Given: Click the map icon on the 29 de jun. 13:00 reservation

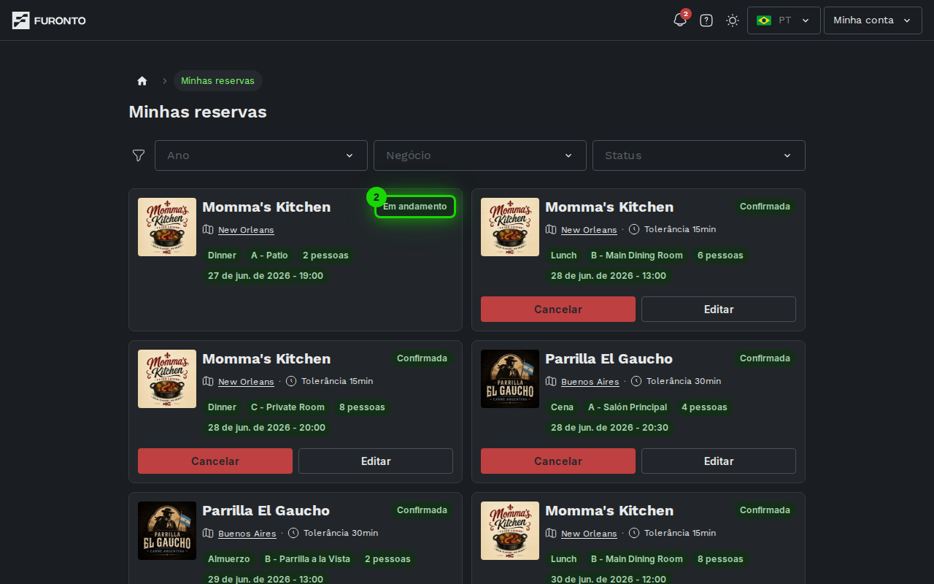Looking at the screenshot, I should click(x=208, y=534).
